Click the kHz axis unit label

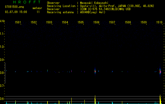coord(2,21)
